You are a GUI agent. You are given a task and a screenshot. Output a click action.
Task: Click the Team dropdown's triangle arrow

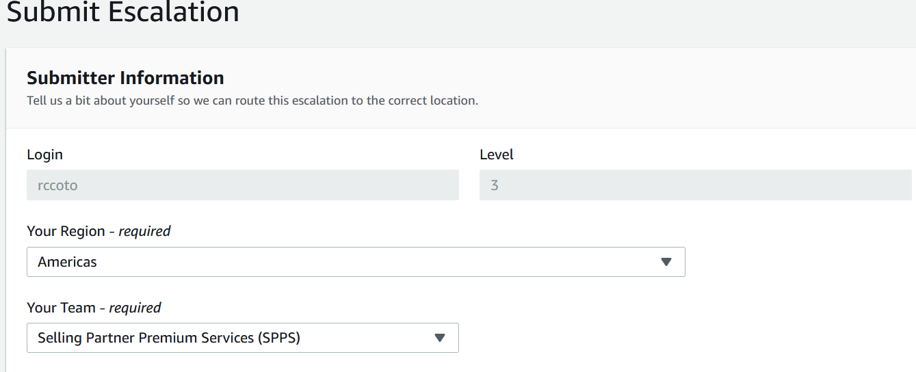[x=440, y=338]
